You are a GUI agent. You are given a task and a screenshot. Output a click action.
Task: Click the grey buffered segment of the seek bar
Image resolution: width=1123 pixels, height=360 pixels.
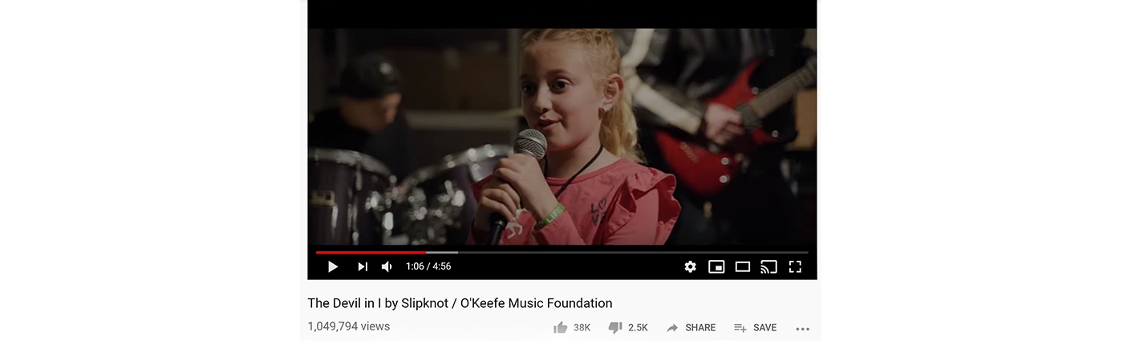pos(442,252)
